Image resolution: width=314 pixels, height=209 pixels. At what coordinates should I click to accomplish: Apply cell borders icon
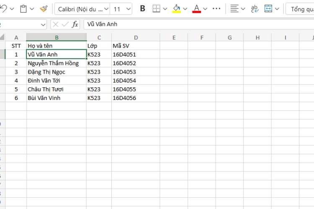(x=156, y=9)
